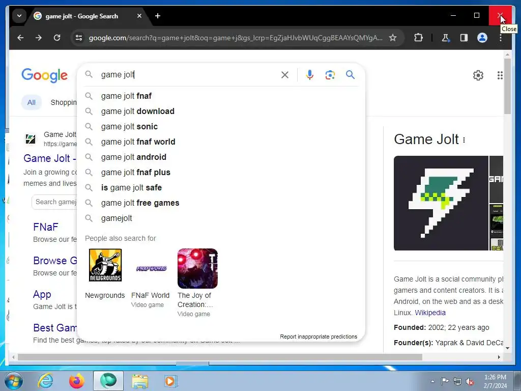Select suggestion game jolt sonic
The image size is (521, 391).
pyautogui.click(x=221, y=127)
